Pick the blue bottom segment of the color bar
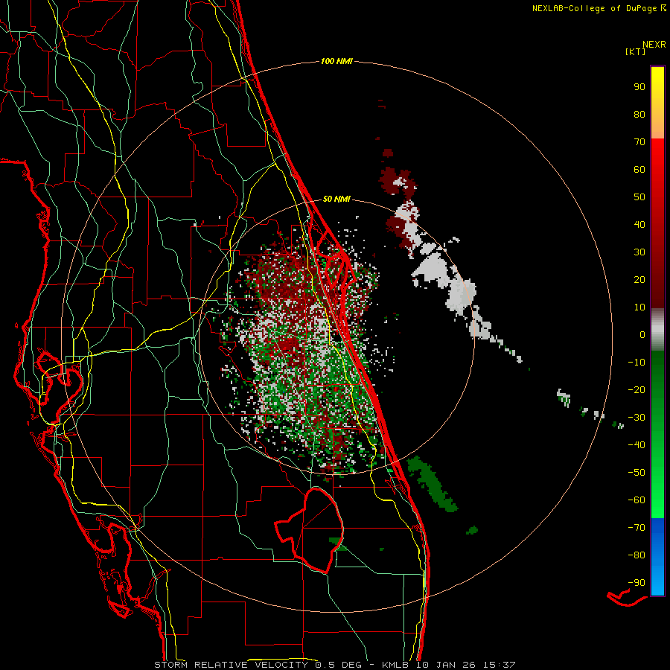The width and height of the screenshot is (670, 670). [x=657, y=557]
